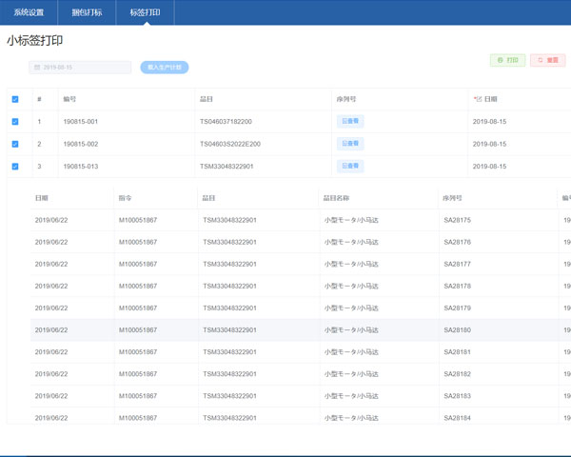Select the 标签打印 tab
The image size is (571, 457).
tap(145, 13)
